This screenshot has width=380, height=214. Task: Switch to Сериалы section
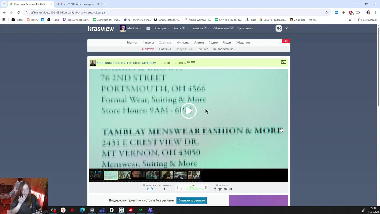(165, 43)
